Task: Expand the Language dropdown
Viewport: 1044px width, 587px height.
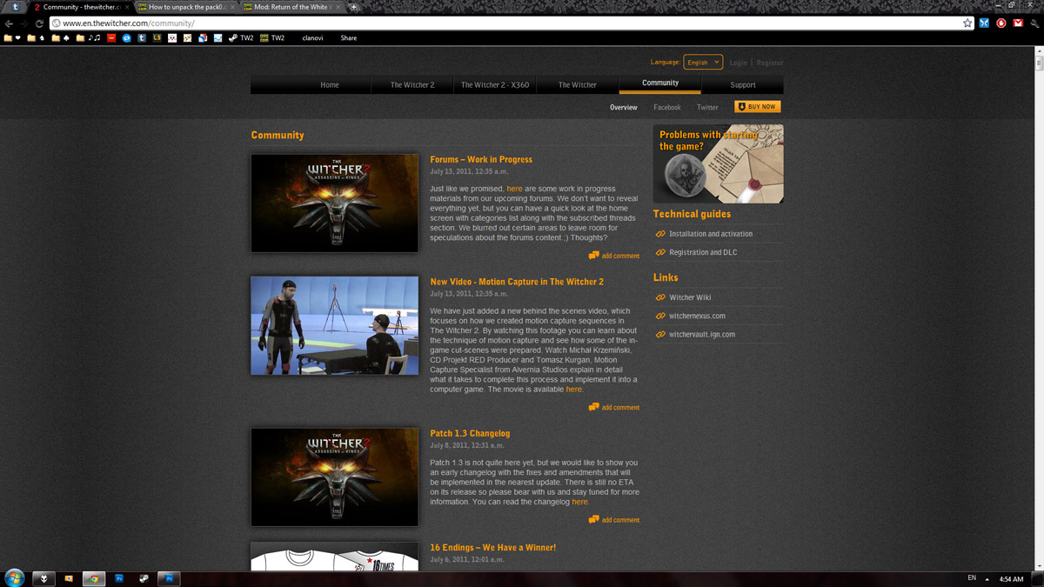Action: click(703, 63)
